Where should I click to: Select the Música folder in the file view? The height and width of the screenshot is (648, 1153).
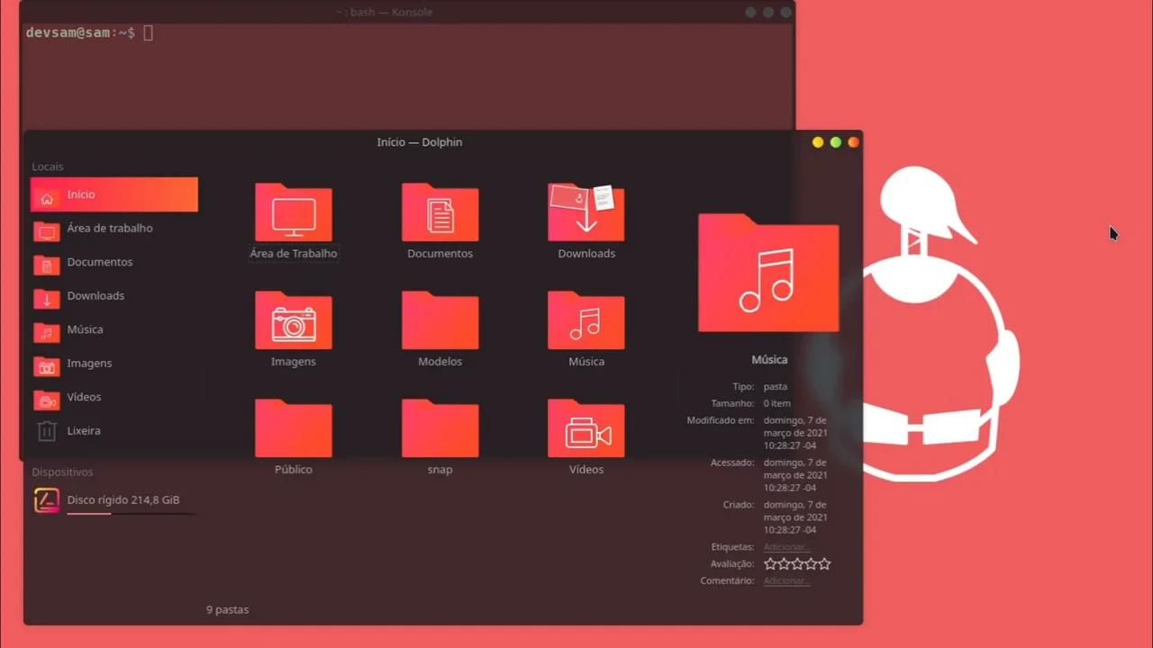pos(586,329)
